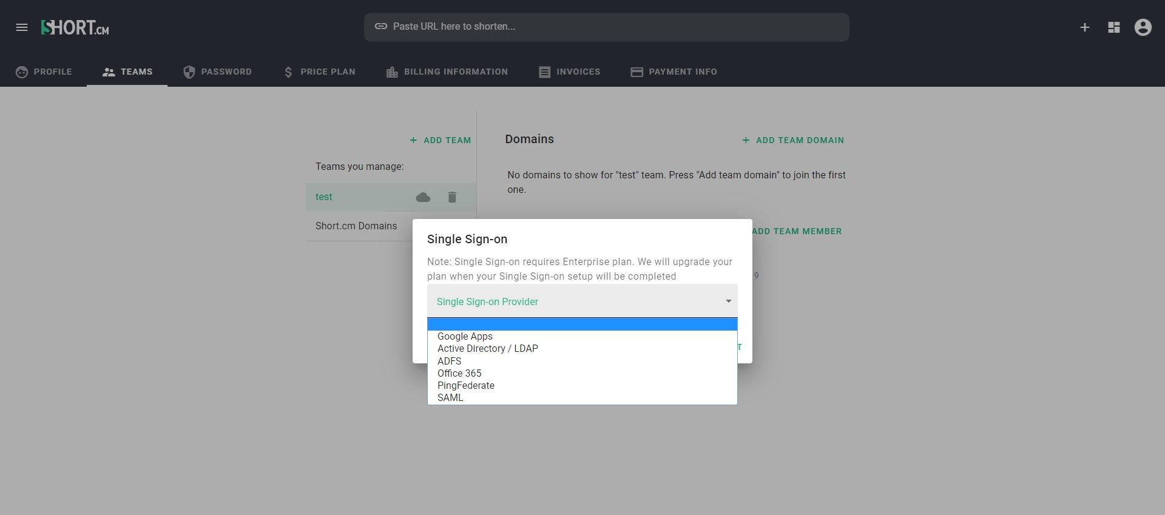1165x515 pixels.
Task: Click the Domains heading
Action: coord(530,139)
